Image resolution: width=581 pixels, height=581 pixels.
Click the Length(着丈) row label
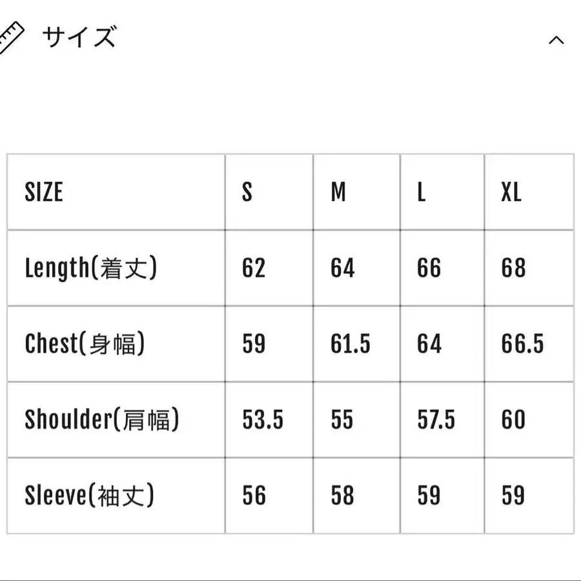tap(90, 267)
